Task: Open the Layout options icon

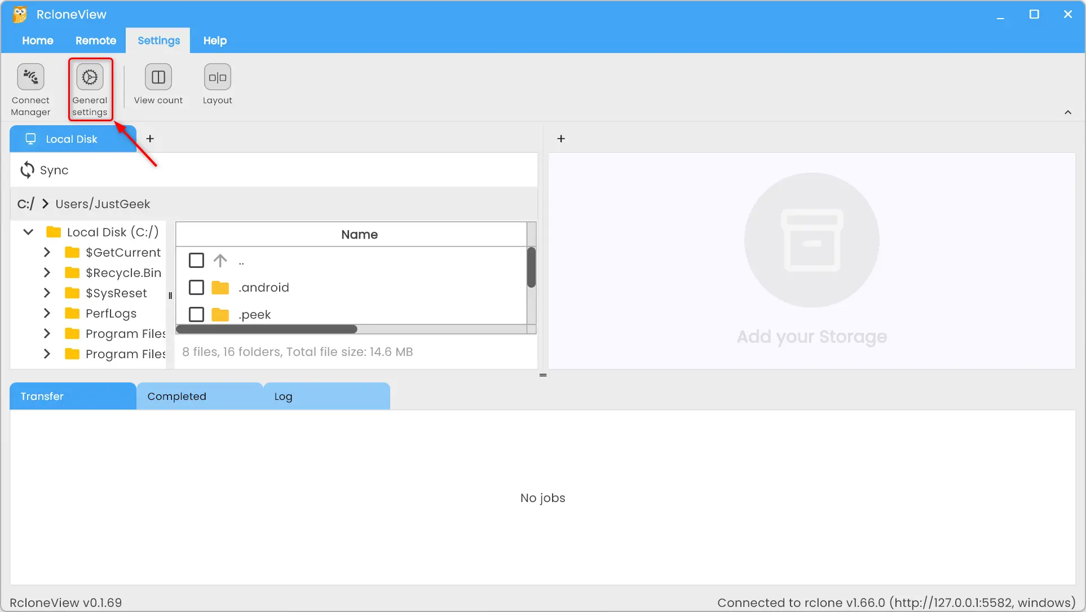Action: coord(218,77)
